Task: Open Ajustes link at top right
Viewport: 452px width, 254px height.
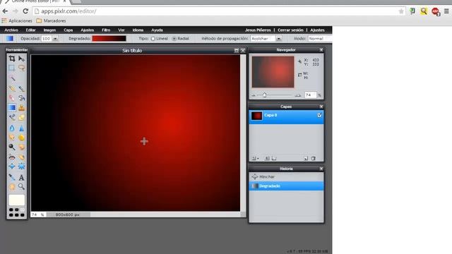Action: point(317,30)
